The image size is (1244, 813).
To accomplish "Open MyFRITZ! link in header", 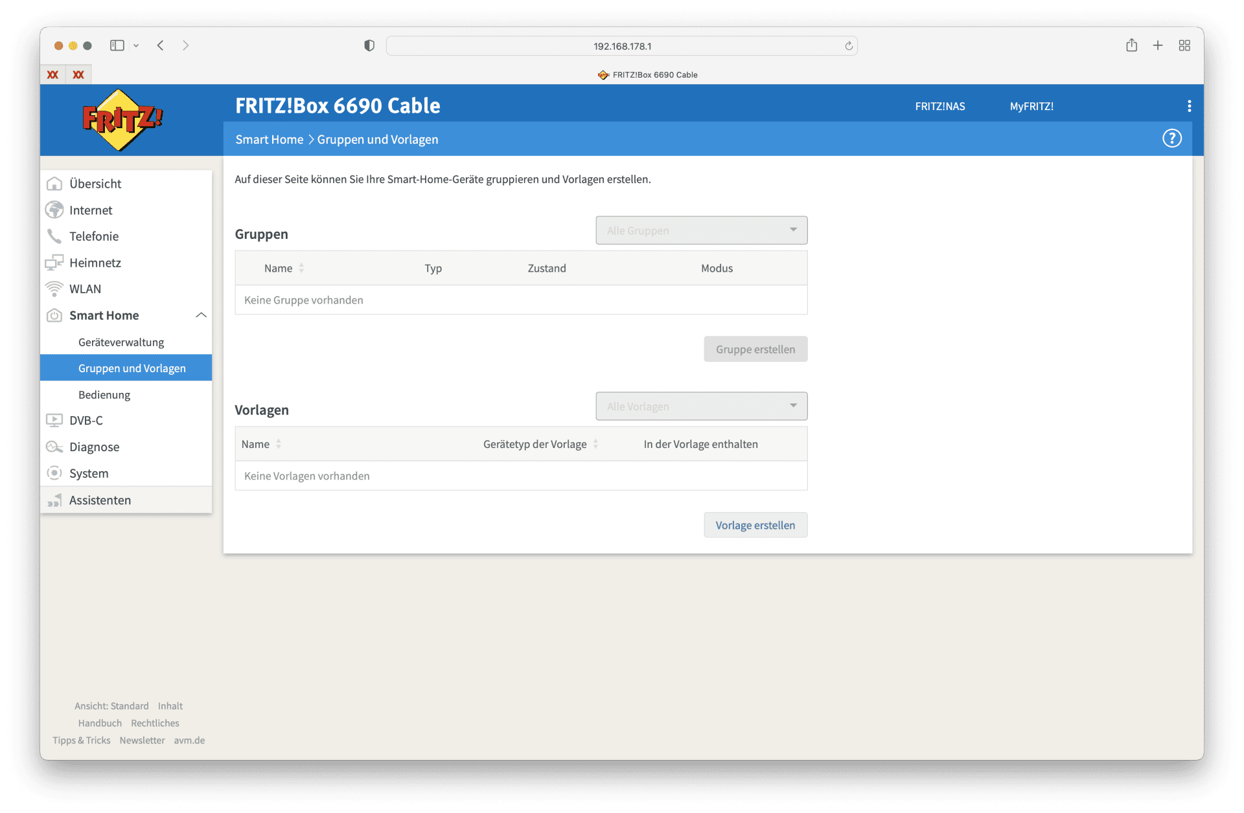I will [1031, 106].
